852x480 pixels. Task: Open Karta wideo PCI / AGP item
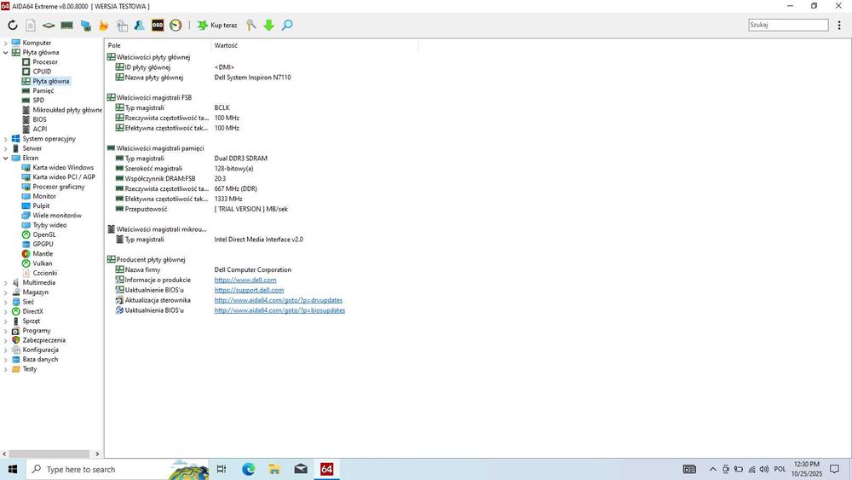click(64, 177)
